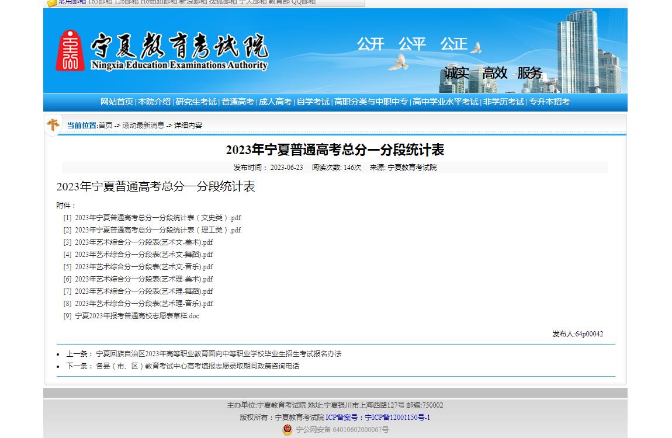Click the yellow mail icon before 常用邮箱
The image size is (672, 438).
[52, 2]
